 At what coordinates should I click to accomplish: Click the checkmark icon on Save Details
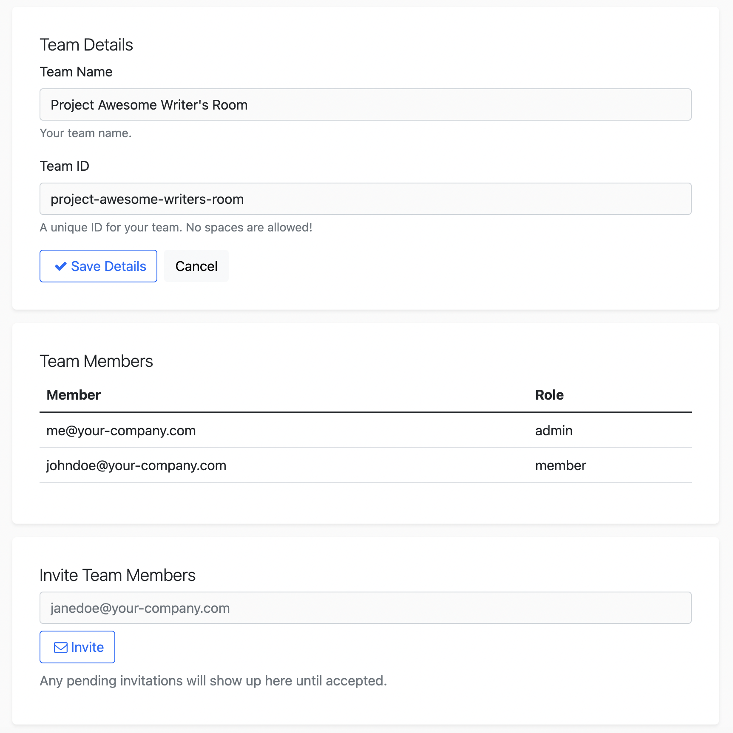[60, 266]
